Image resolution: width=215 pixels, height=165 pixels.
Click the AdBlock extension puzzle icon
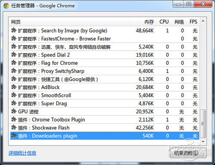click(14, 87)
